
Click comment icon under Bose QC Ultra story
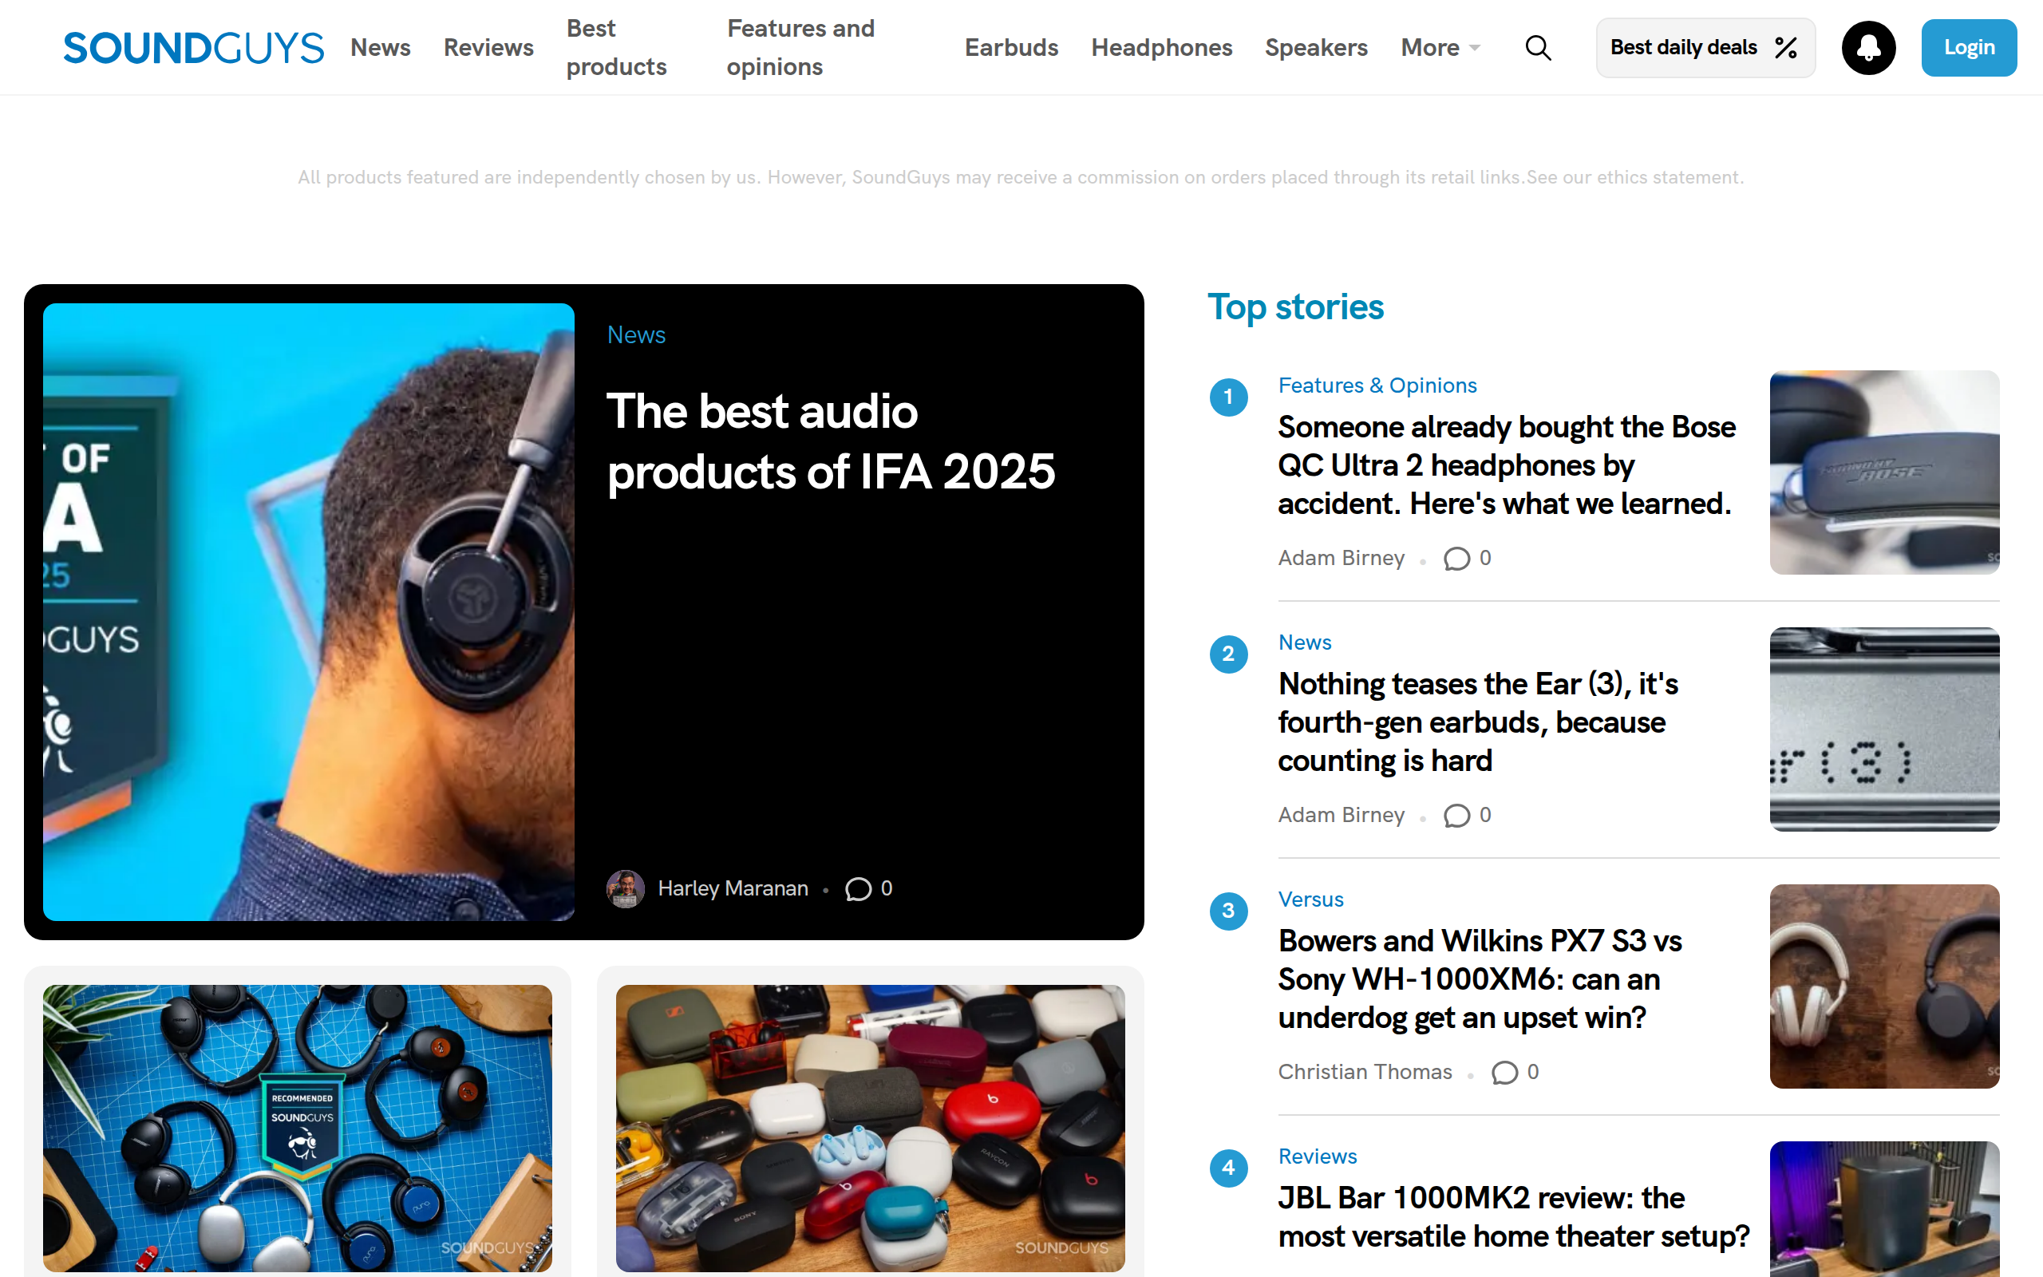[x=1456, y=558]
